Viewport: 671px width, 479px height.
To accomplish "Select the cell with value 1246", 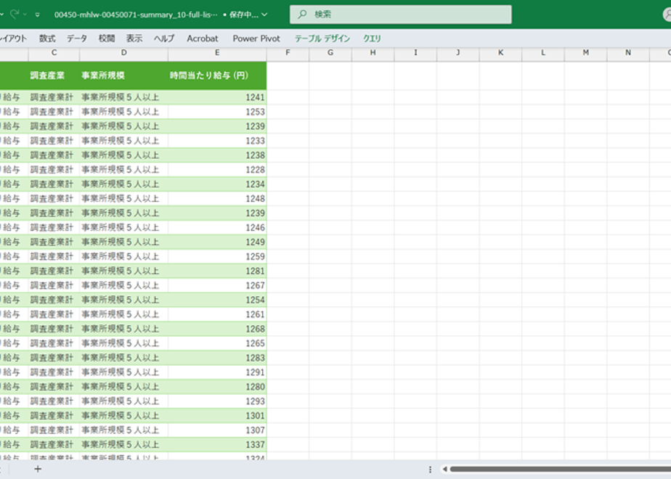I will click(x=217, y=228).
